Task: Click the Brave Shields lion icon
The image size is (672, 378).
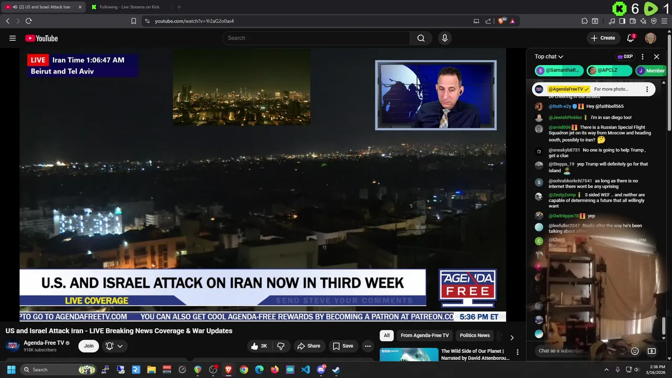Action: pyautogui.click(x=502, y=21)
